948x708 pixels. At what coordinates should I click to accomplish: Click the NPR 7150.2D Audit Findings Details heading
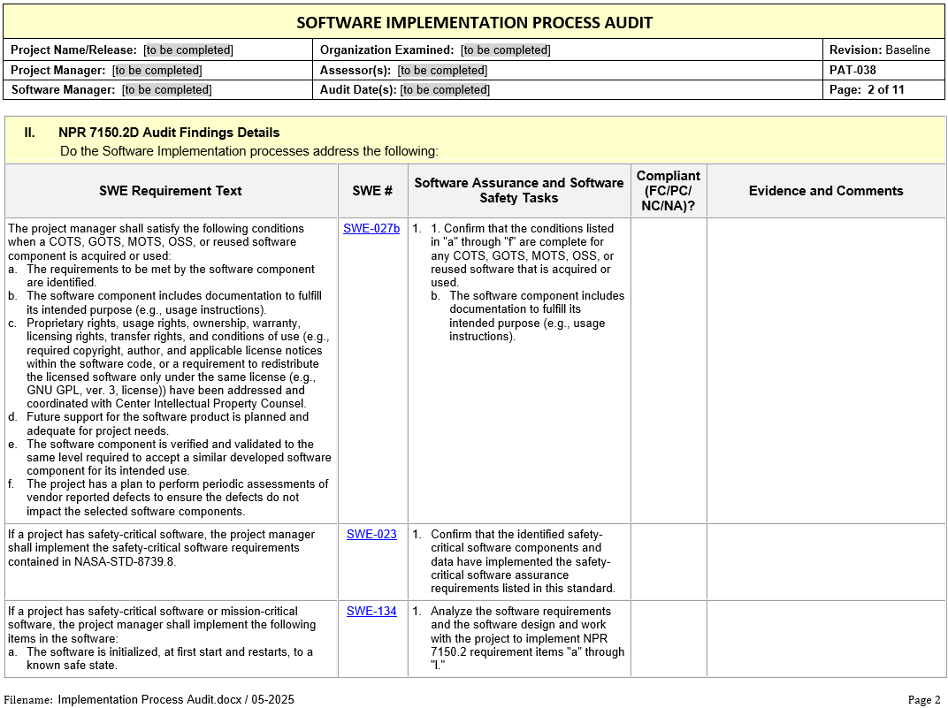pyautogui.click(x=169, y=133)
